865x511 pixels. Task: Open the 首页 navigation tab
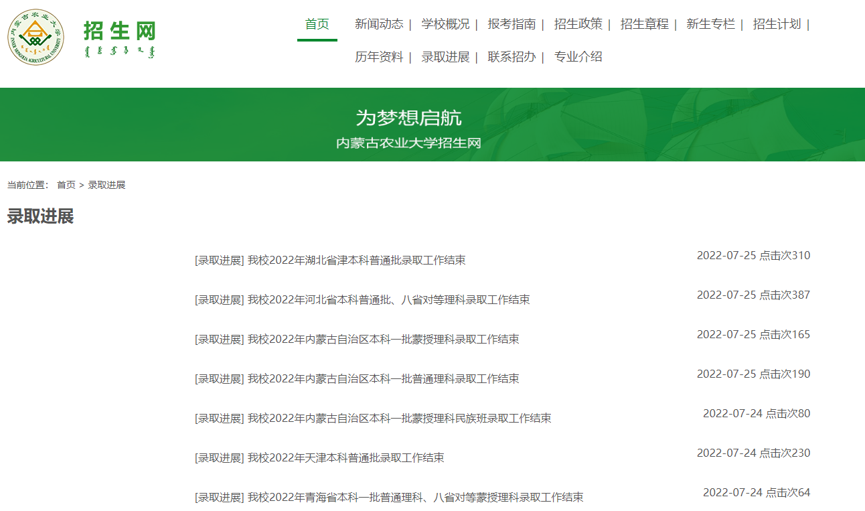pyautogui.click(x=317, y=24)
